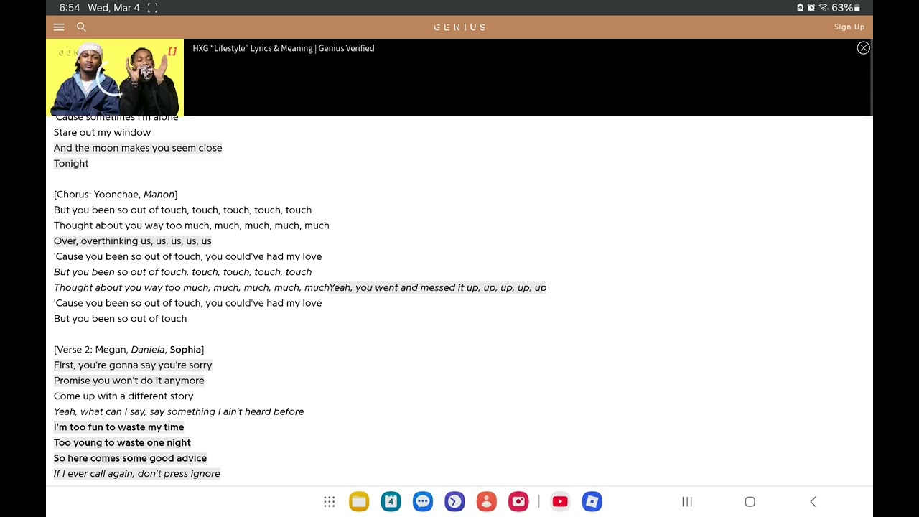Open the Genius search
This screenshot has height=517, width=919.
click(81, 27)
